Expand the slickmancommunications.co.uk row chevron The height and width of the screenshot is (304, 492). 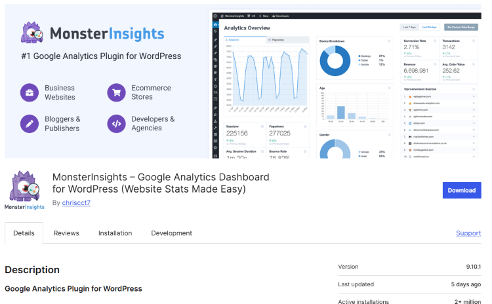(x=474, y=143)
